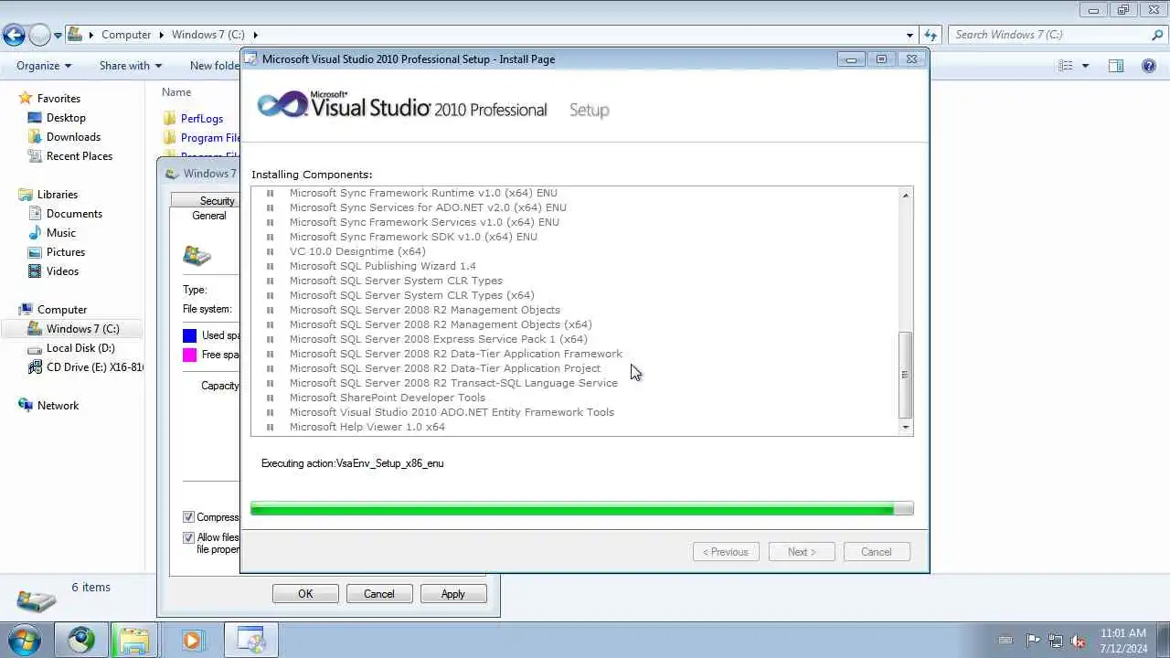The width and height of the screenshot is (1170, 658).
Task: Click the on-screen keyboard tray icon
Action: pyautogui.click(x=1006, y=641)
